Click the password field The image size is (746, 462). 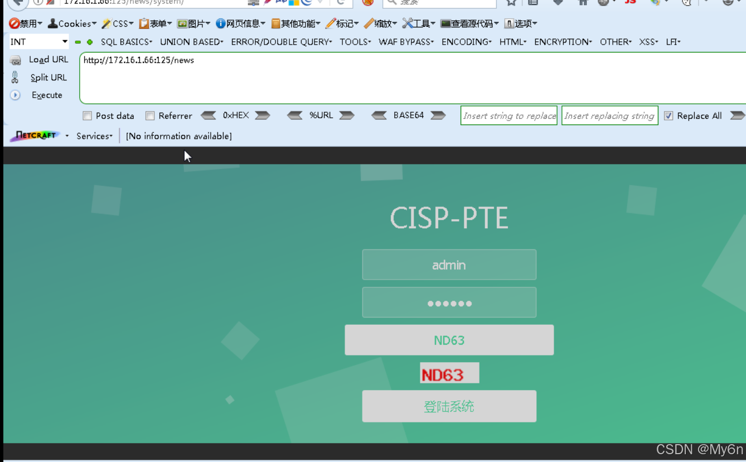pyautogui.click(x=449, y=302)
